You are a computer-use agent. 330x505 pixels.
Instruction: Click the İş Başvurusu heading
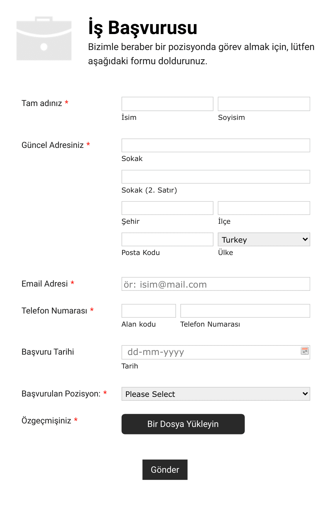tap(143, 28)
